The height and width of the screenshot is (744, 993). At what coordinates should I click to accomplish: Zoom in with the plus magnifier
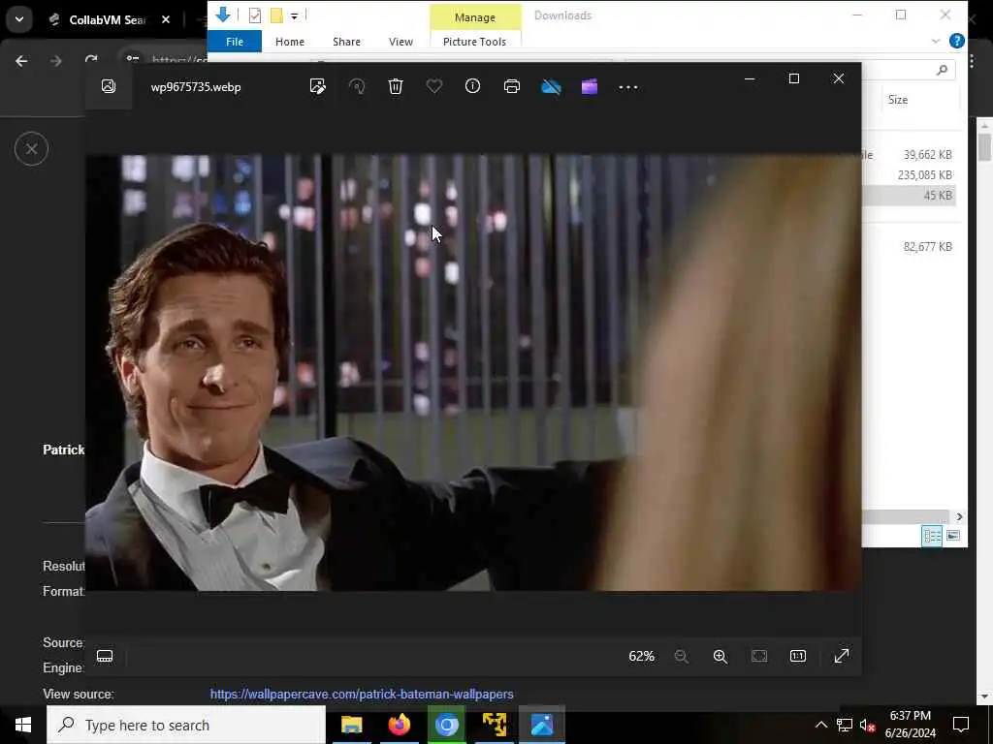(721, 656)
